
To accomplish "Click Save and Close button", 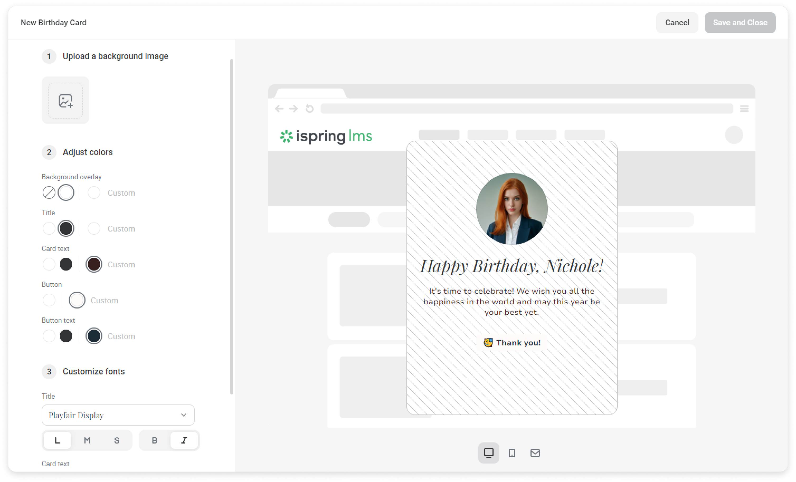I will pyautogui.click(x=740, y=23).
